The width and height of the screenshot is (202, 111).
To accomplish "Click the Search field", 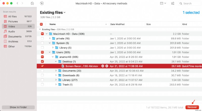I will pyautogui.click(x=190, y=4).
